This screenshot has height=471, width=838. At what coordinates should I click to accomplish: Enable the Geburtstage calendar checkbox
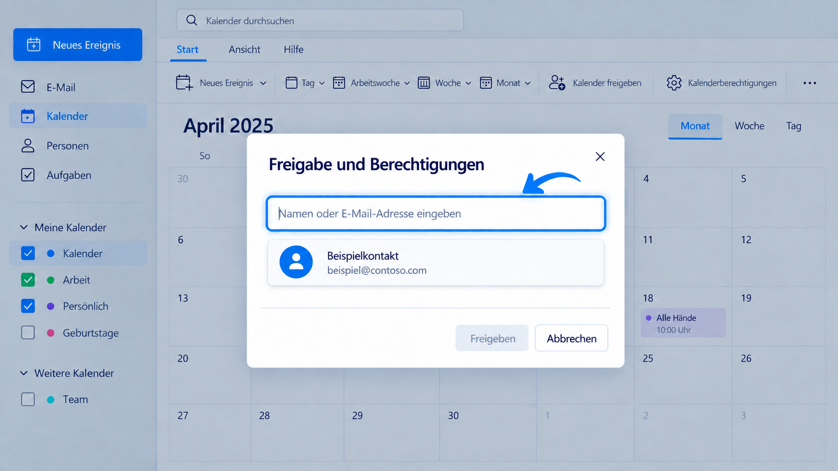(x=28, y=333)
